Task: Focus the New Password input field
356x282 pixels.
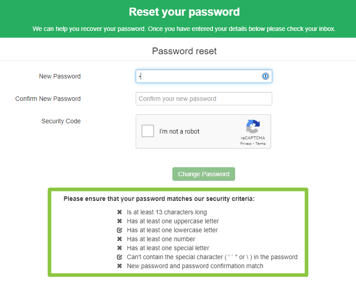Action: click(x=204, y=76)
